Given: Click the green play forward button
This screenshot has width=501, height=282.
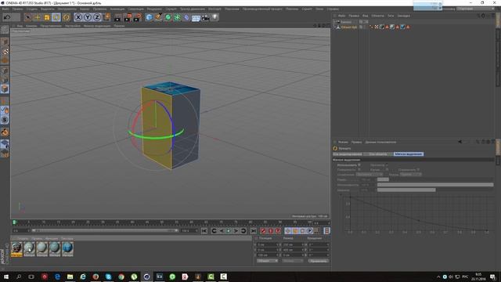Looking at the screenshot, I should click(229, 231).
